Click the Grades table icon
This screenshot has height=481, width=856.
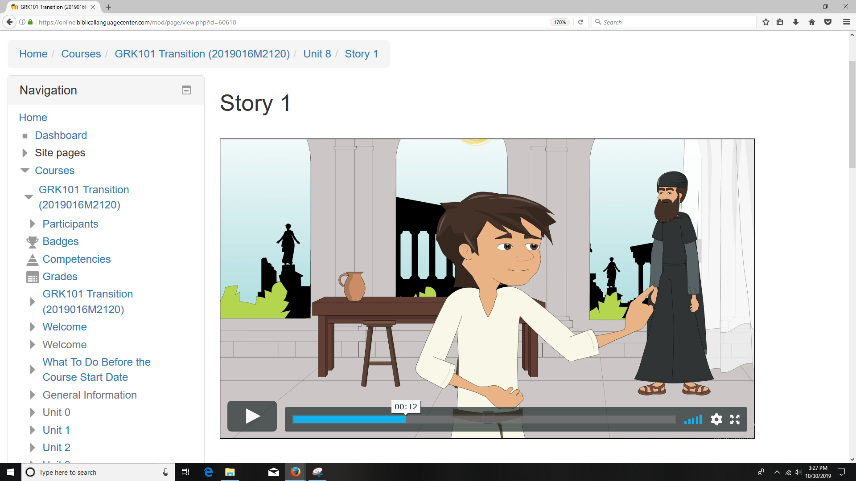tap(33, 277)
